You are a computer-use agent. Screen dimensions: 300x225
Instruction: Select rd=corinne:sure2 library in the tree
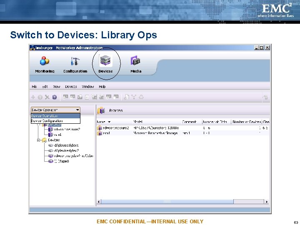click(67, 129)
